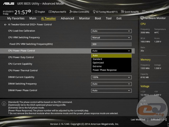
Task: Click the 1.209 V Vcore value
Action: (158, 42)
